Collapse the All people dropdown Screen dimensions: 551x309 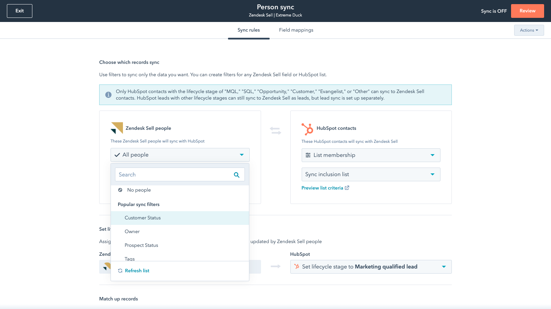click(180, 155)
